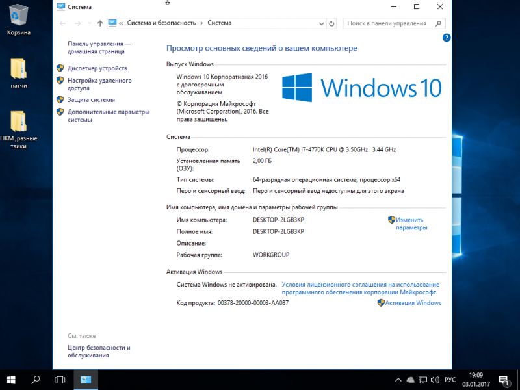
Task: Click the processor value i7-4770K text
Action: (x=324, y=150)
